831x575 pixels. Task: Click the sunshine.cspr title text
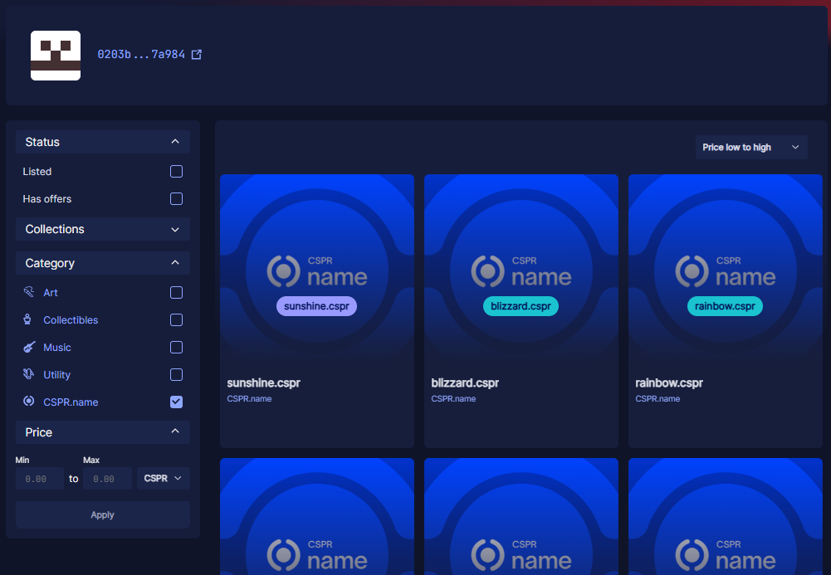click(x=263, y=383)
